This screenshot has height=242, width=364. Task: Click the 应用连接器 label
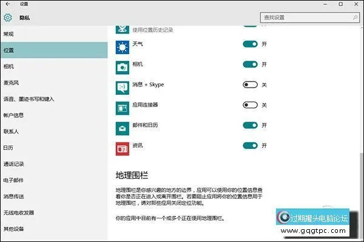(x=145, y=105)
